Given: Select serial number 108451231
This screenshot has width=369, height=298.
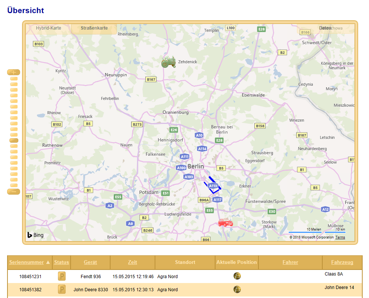Looking at the screenshot, I should point(30,277).
